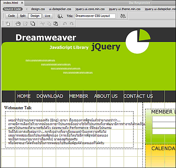Viewport: 176px width, 168px height.
Task: Click the article line containing '(Eng)'
Action: click(x=64, y=120)
